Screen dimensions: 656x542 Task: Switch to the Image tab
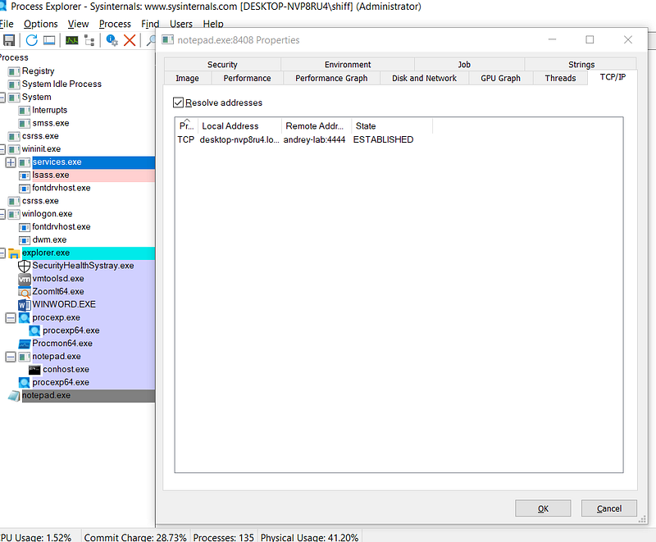[x=187, y=78]
